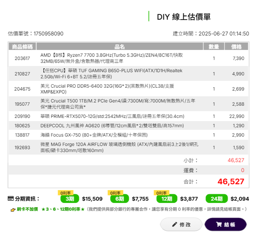
Task: Click the pointing hand icon before 刷卡不加價
Action: pyautogui.click(x=13, y=210)
